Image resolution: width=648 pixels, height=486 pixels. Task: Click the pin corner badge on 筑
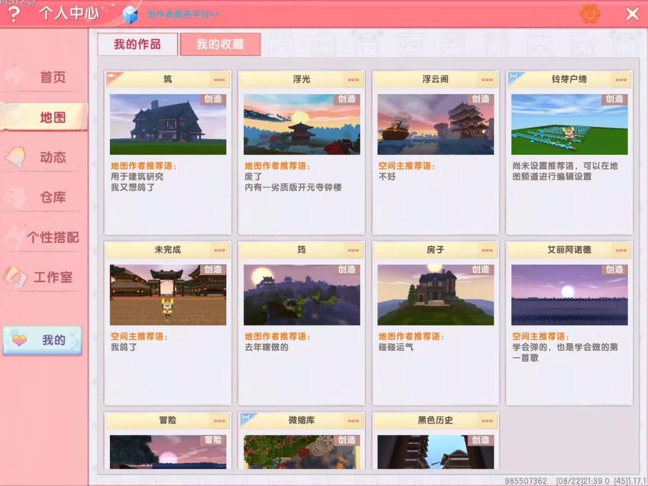pos(113,77)
